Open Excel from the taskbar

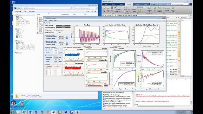(x=42, y=112)
